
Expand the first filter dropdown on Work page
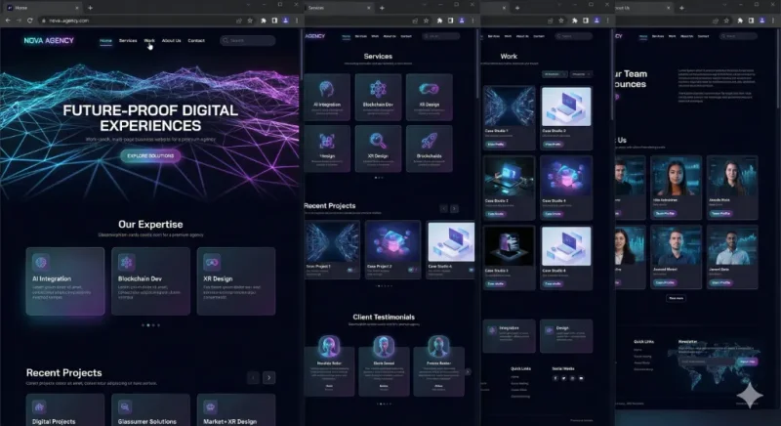click(x=555, y=73)
